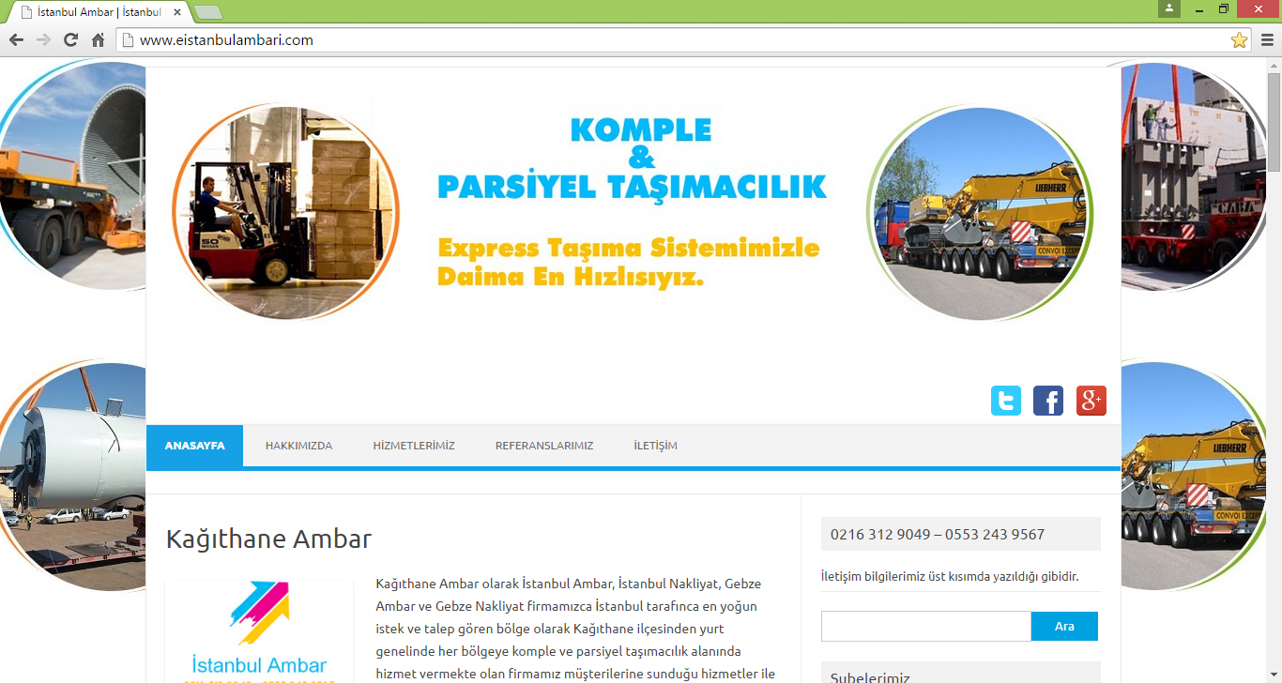The image size is (1282, 683).
Task: Open the Google Plus social icon
Action: pos(1091,401)
